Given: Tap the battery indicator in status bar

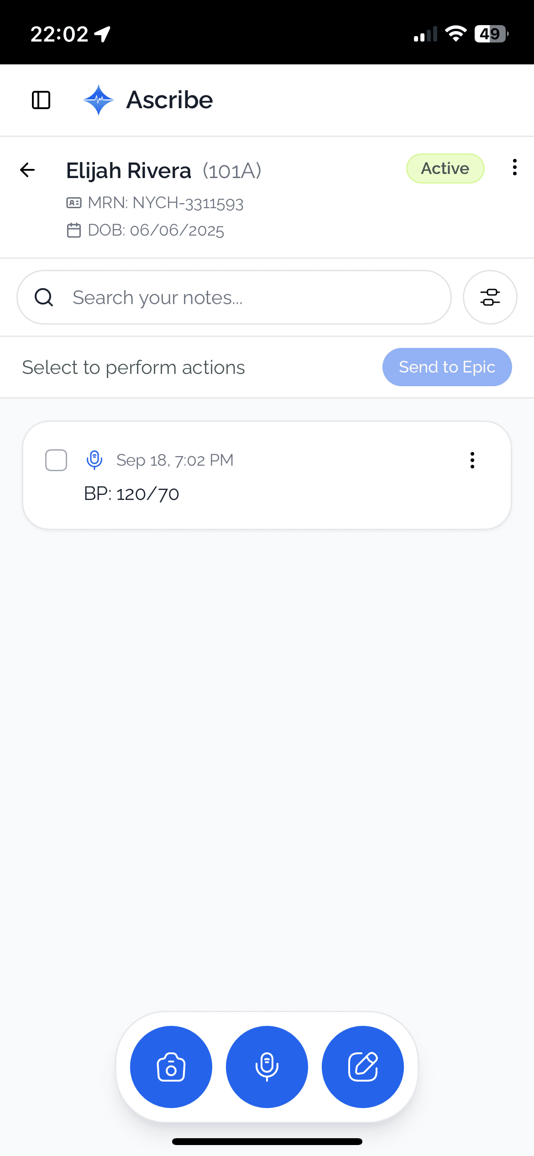Looking at the screenshot, I should (x=491, y=34).
